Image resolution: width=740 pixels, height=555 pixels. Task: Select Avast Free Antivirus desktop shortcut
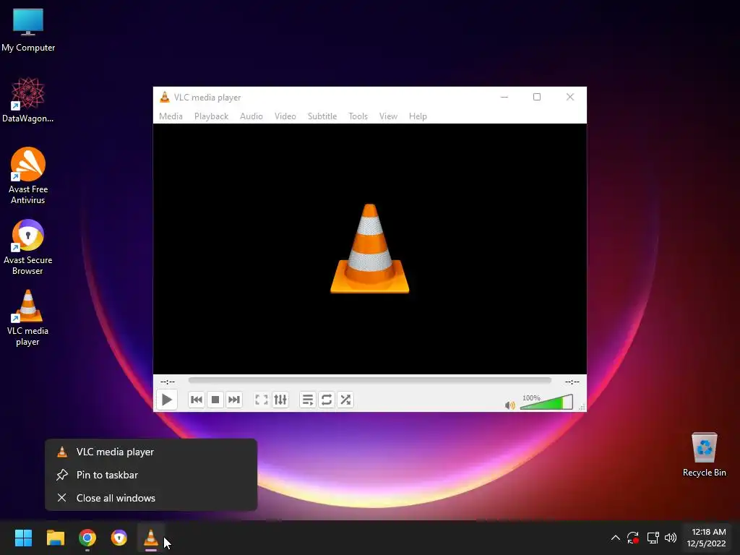point(28,176)
